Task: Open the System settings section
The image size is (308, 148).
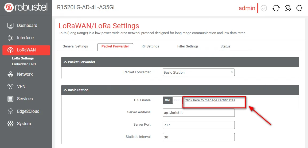Action: tap(24, 124)
